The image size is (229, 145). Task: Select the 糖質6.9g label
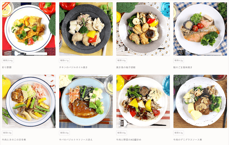(7, 133)
